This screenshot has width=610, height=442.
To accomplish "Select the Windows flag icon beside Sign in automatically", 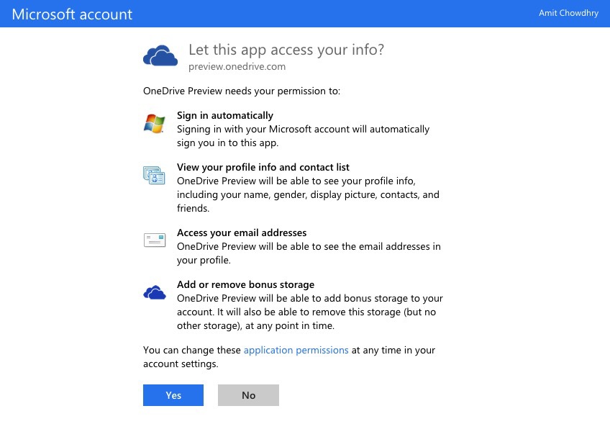I will click(153, 124).
